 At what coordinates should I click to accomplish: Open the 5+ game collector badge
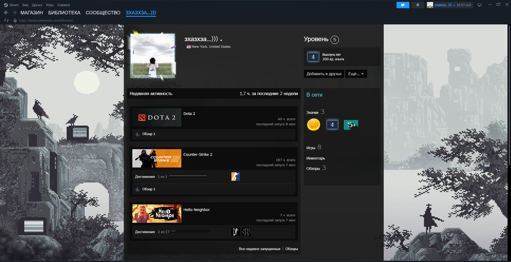351,125
